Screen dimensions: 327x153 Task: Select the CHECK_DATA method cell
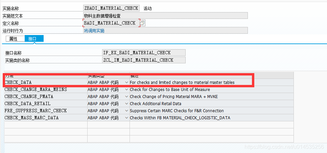tap(46, 83)
